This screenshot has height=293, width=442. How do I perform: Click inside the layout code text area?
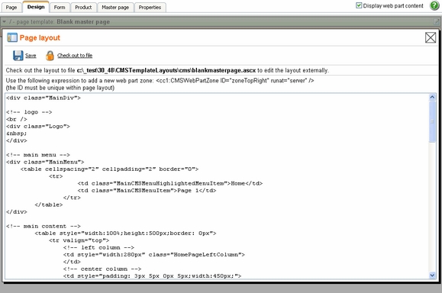coord(217,186)
